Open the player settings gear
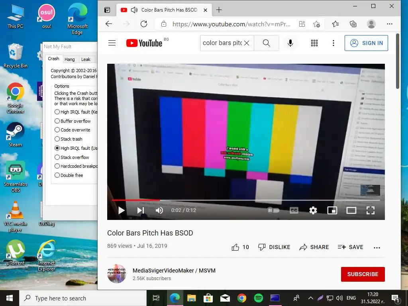The image size is (408, 306). pos(313,210)
